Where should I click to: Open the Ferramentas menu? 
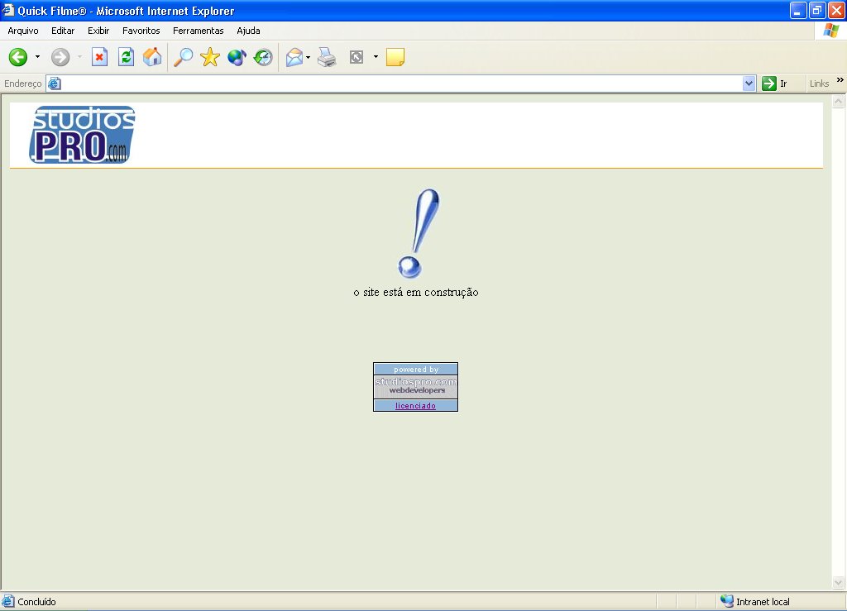point(198,31)
